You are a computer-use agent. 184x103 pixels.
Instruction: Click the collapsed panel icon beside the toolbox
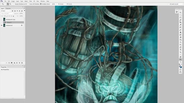pos(177,12)
